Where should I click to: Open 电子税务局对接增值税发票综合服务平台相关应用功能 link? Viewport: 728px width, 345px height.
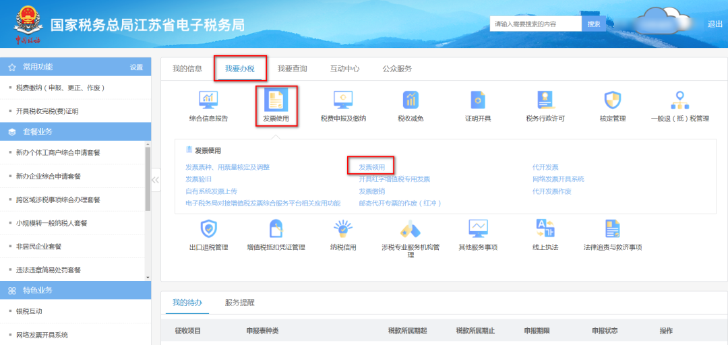point(263,203)
